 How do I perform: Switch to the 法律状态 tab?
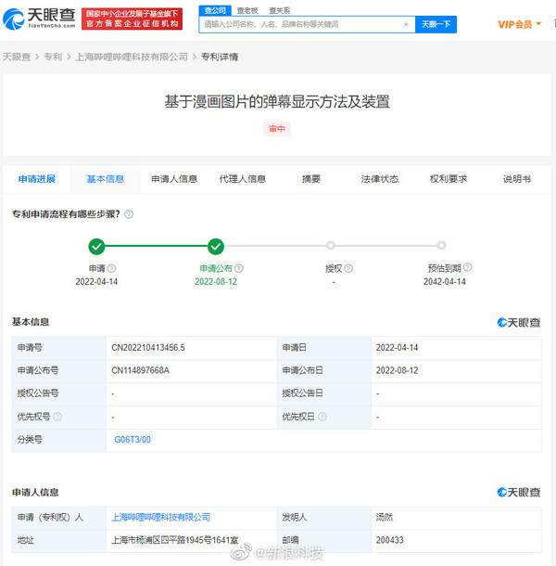(380, 179)
